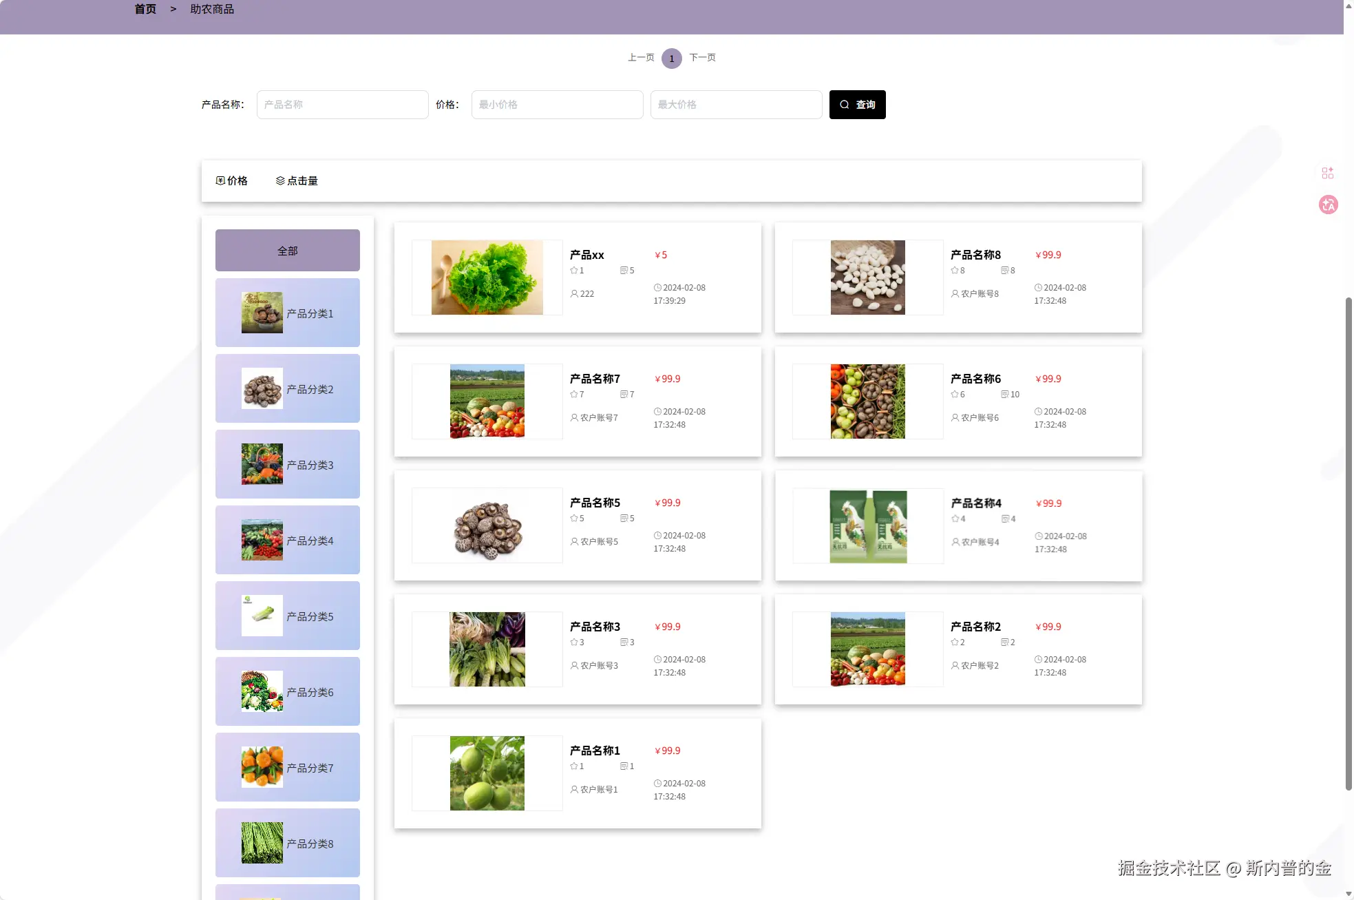Go to 下一页
The width and height of the screenshot is (1354, 900).
pyautogui.click(x=702, y=58)
